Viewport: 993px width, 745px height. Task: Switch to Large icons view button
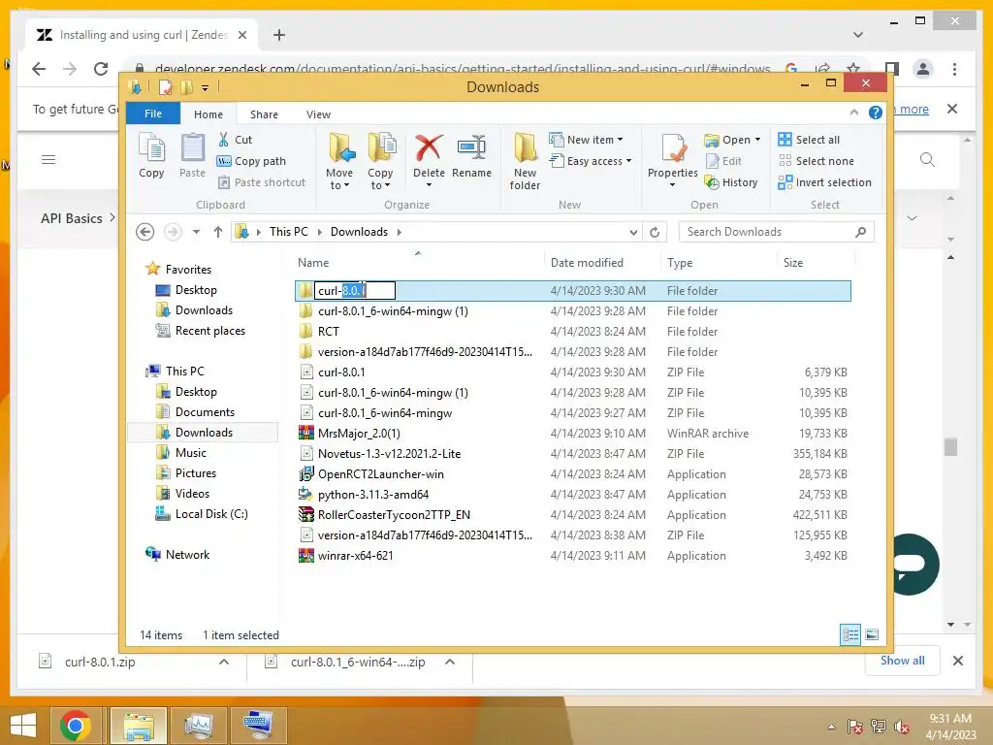click(x=872, y=634)
